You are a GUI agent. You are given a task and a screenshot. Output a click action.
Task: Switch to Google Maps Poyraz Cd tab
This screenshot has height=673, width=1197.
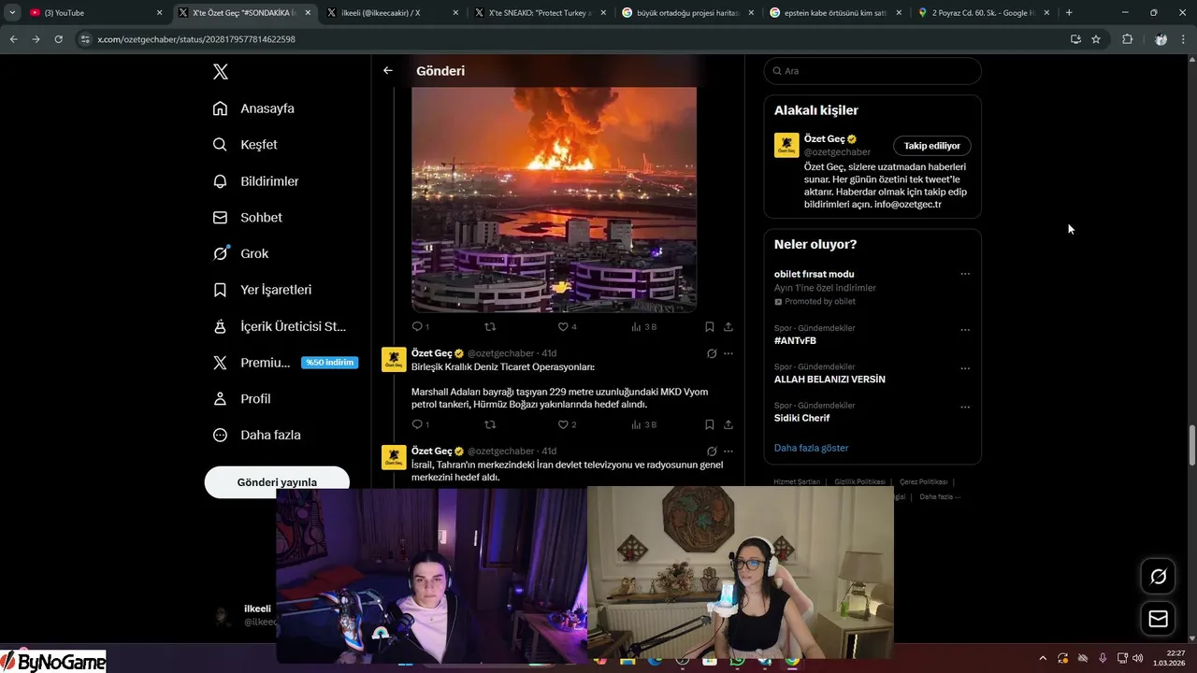(x=984, y=12)
